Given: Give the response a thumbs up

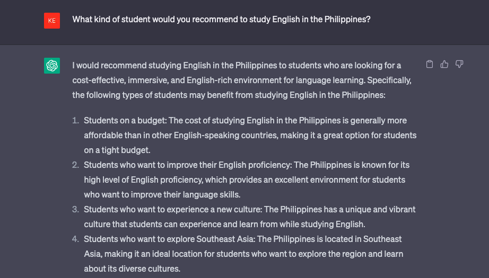Looking at the screenshot, I should [x=444, y=64].
